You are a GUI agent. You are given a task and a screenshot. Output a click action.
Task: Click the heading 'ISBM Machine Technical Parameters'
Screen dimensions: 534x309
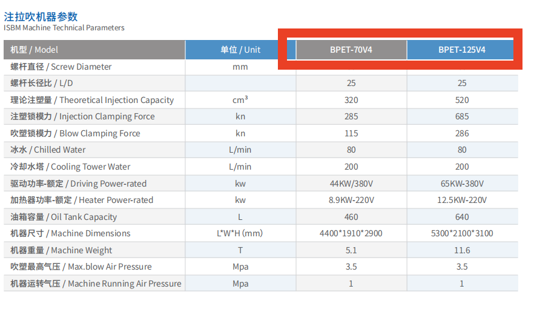click(x=64, y=28)
